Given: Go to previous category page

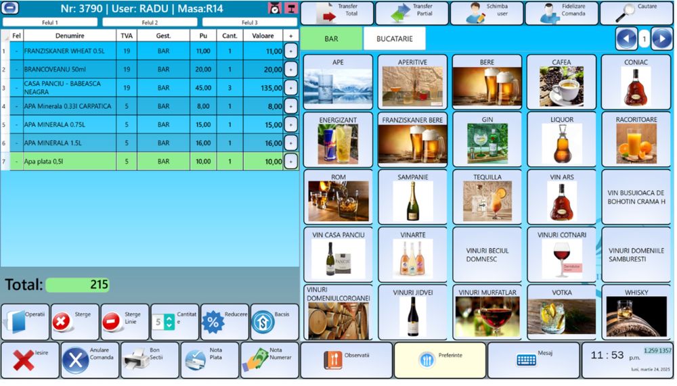Looking at the screenshot, I should click(626, 39).
